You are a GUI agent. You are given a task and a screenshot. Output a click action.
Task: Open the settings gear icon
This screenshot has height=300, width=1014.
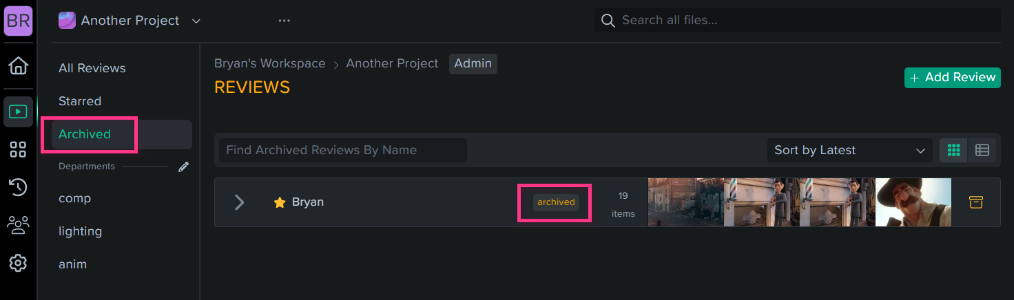18,263
